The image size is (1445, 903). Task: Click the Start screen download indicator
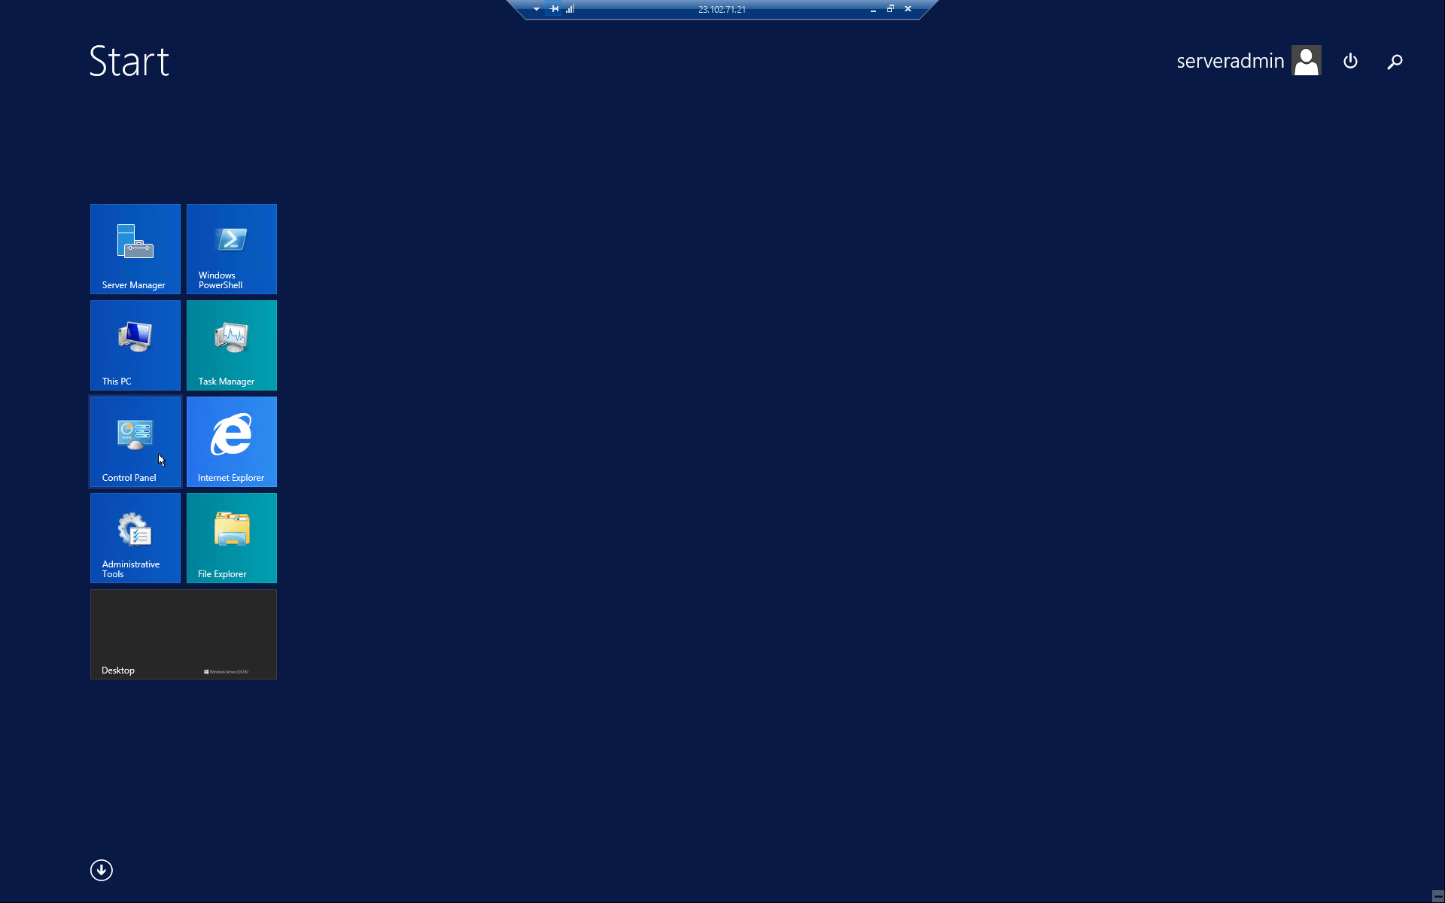coord(100,870)
